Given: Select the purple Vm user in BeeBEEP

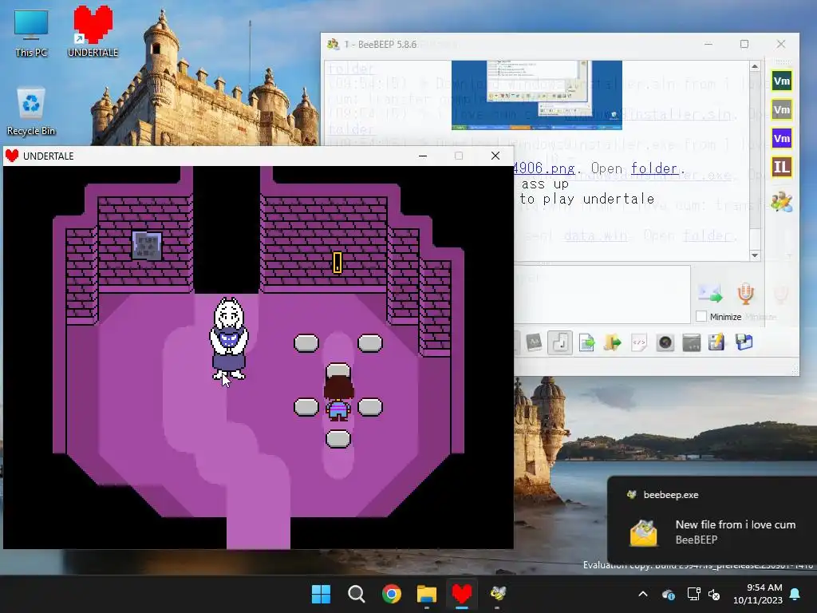Looking at the screenshot, I should click(x=782, y=138).
